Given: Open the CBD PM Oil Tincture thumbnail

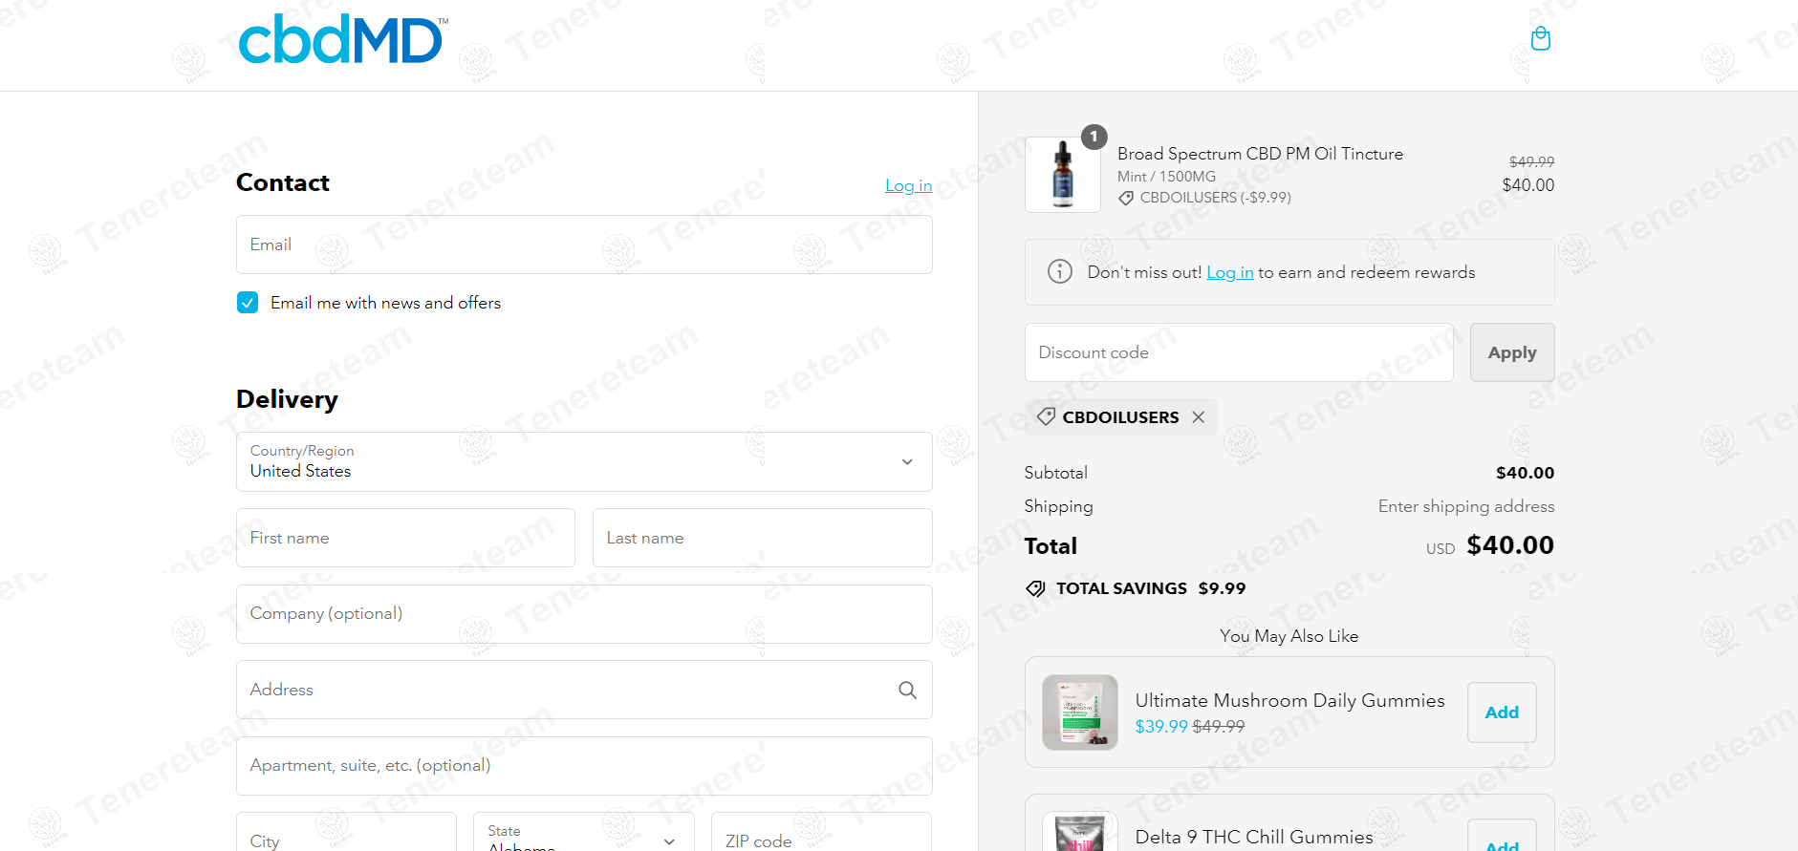Looking at the screenshot, I should point(1062,175).
